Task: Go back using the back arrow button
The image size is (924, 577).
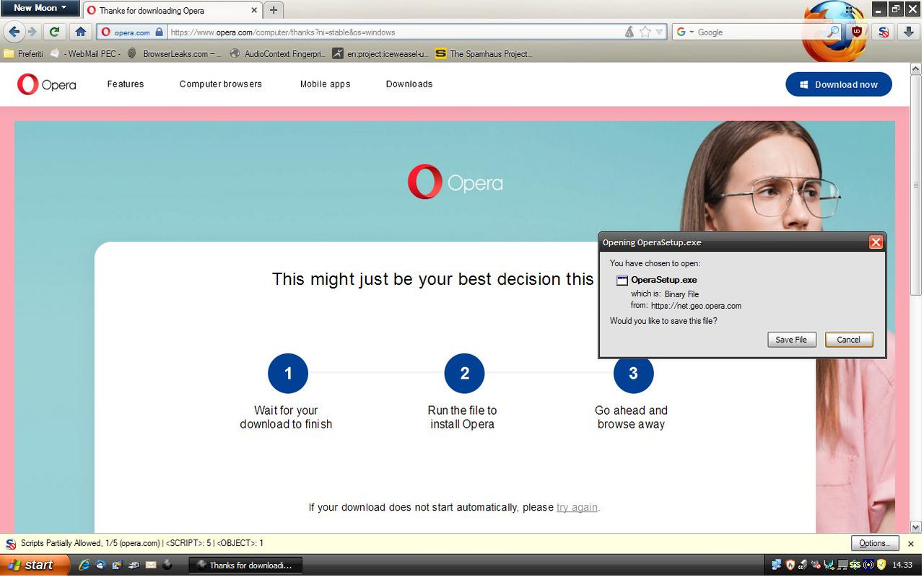Action: point(14,32)
